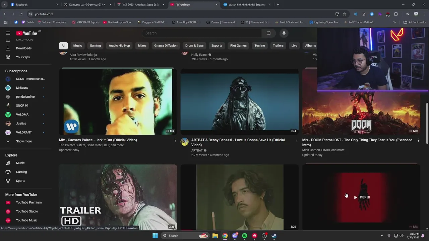Viewport: 429px width, 241px height.
Task: Open the Caesars Palace mix thumbnail
Action: click(118, 102)
